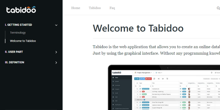The height and width of the screenshot is (110, 220).
Task: Open the Faq navigation link
Action: click(x=112, y=8)
